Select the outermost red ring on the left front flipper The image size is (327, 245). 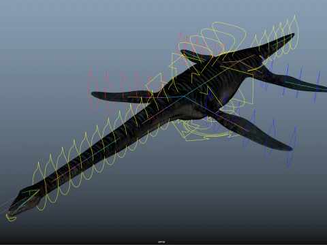click(x=93, y=90)
